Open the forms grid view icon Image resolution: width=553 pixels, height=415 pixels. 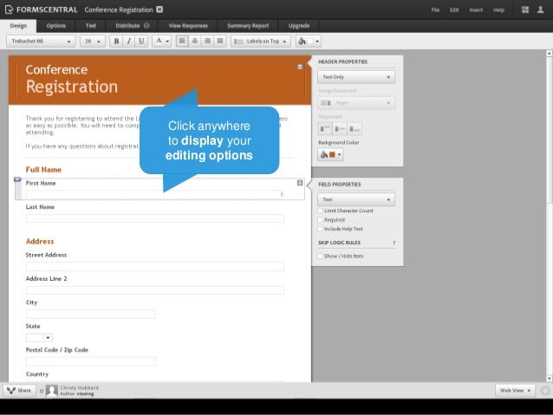click(x=525, y=10)
